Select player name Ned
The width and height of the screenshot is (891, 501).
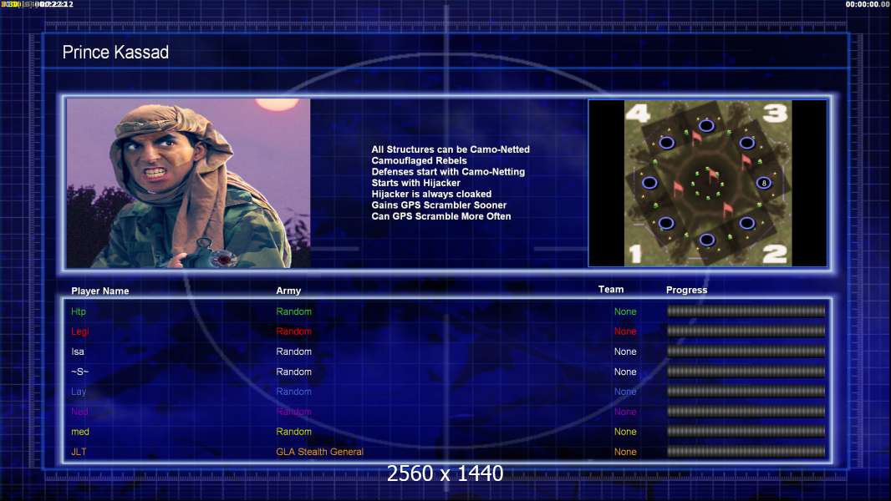(x=79, y=412)
